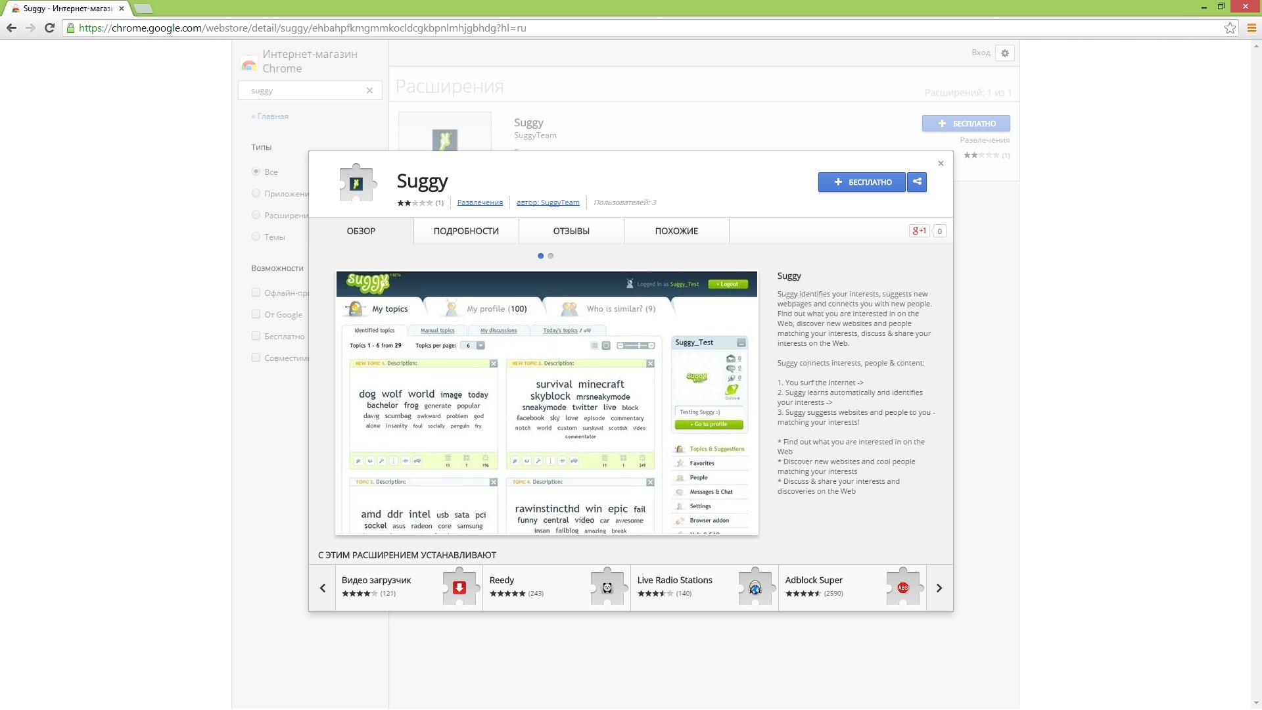
Task: Bookmark this page with the star icon
Action: [x=1230, y=28]
